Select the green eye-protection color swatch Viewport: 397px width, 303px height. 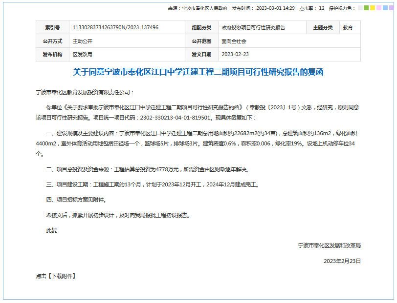[x=366, y=8]
